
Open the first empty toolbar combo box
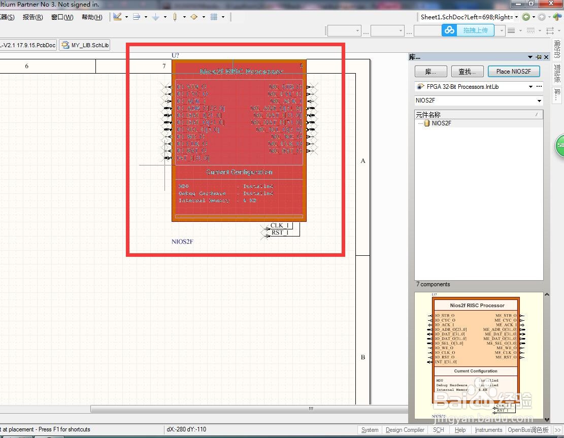344,30
